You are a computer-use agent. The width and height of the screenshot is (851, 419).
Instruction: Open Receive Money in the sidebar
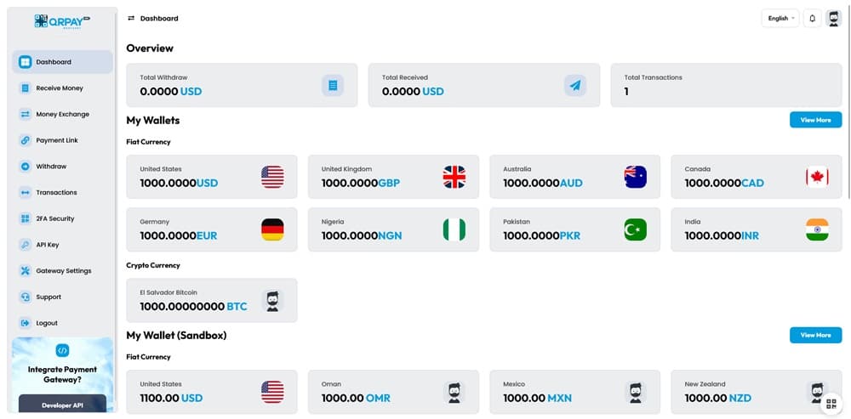coord(60,88)
